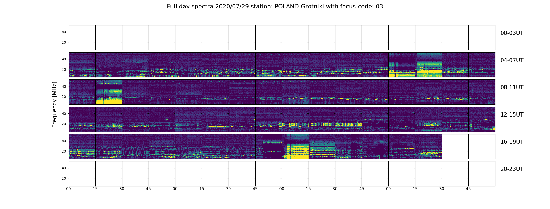This screenshot has width=550, height=209.
Task: Open the bright yellow burst panel in 08-11UT row
Action: click(x=109, y=92)
